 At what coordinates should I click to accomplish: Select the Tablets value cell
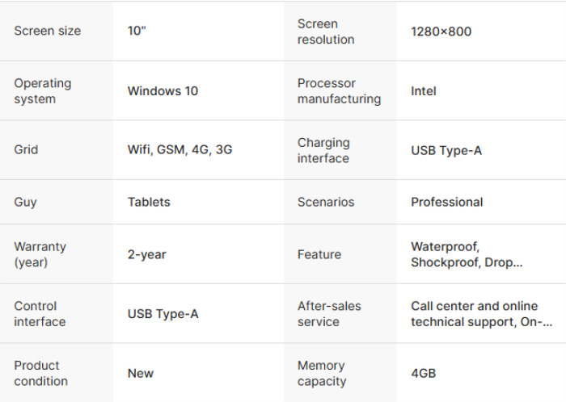click(x=149, y=202)
